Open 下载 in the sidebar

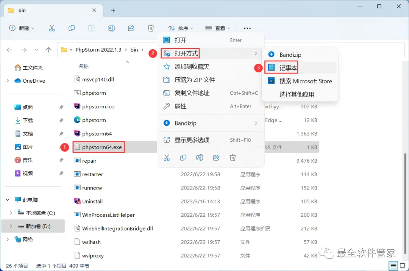click(x=23, y=121)
